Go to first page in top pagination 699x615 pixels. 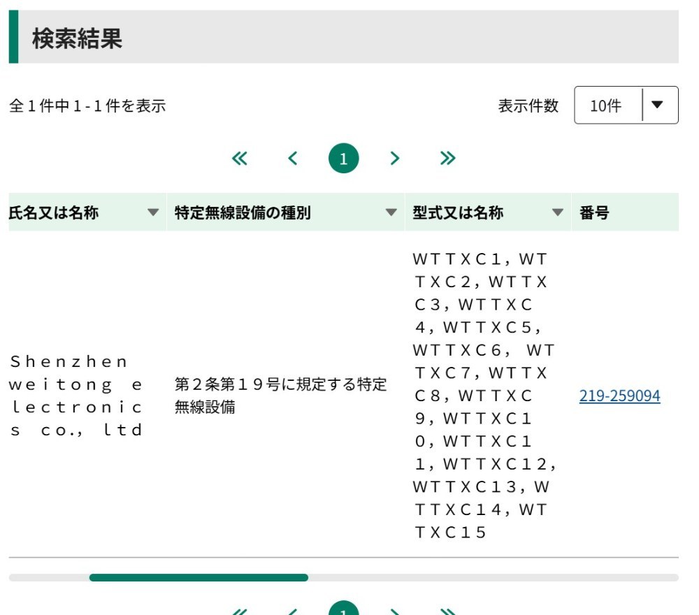239,158
